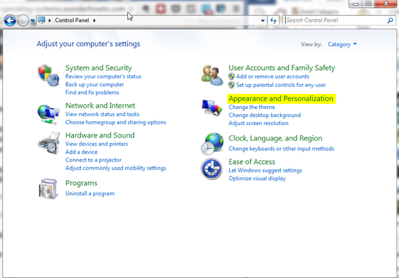Maximize the Control Panel window
399x278 pixels.
[368, 4]
